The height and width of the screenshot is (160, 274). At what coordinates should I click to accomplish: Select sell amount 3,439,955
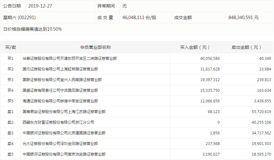(262, 101)
